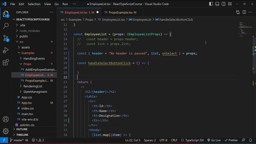Image resolution: width=256 pixels, height=144 pixels.
Task: Expand the public folder
Action: 24,36
